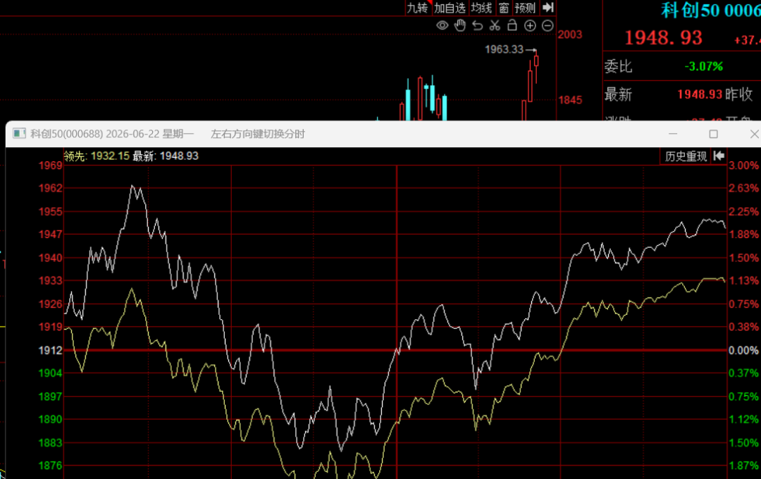
Task: Select the hand pan tool
Action: (x=459, y=26)
